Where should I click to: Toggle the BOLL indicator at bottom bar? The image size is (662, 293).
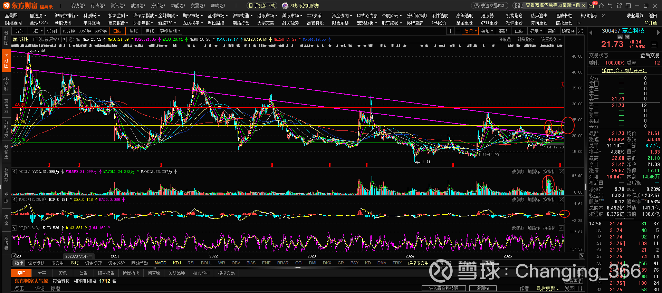[206, 263]
